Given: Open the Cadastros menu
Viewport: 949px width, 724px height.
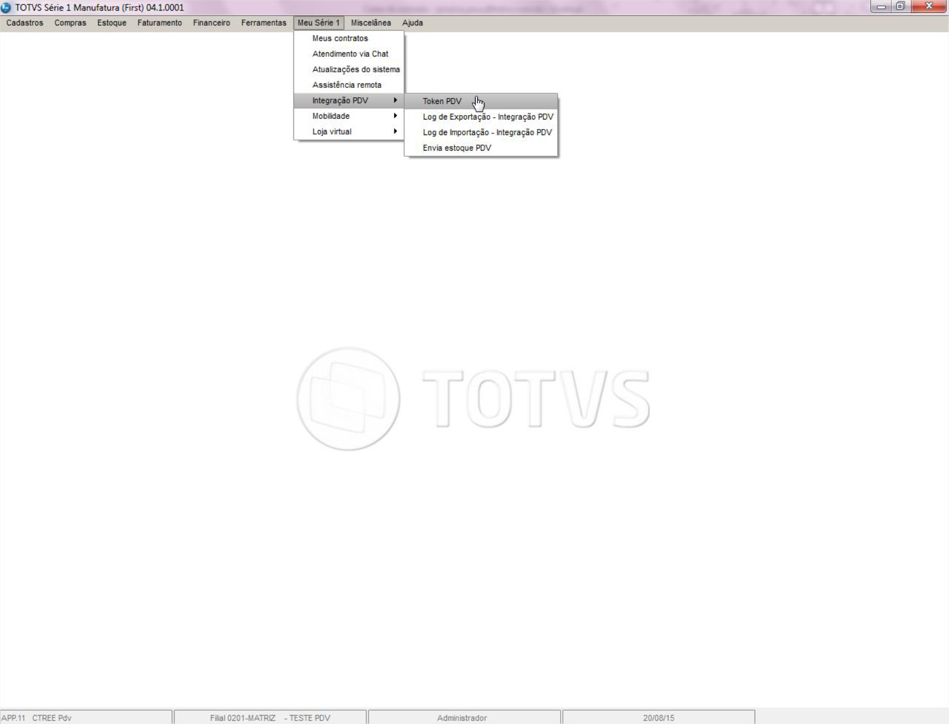Looking at the screenshot, I should (25, 23).
